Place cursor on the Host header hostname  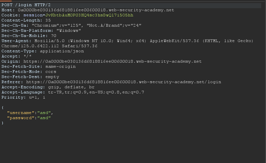pos(96,10)
